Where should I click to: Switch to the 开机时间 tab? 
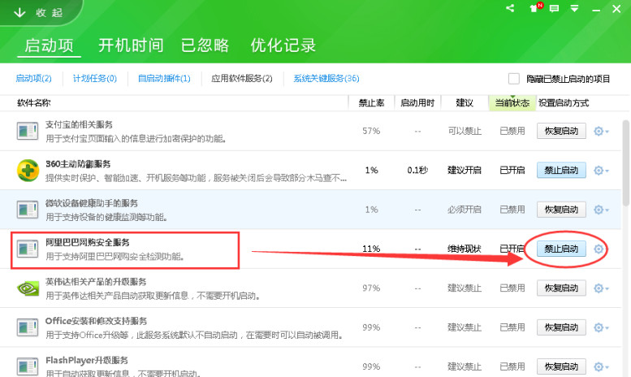[131, 45]
